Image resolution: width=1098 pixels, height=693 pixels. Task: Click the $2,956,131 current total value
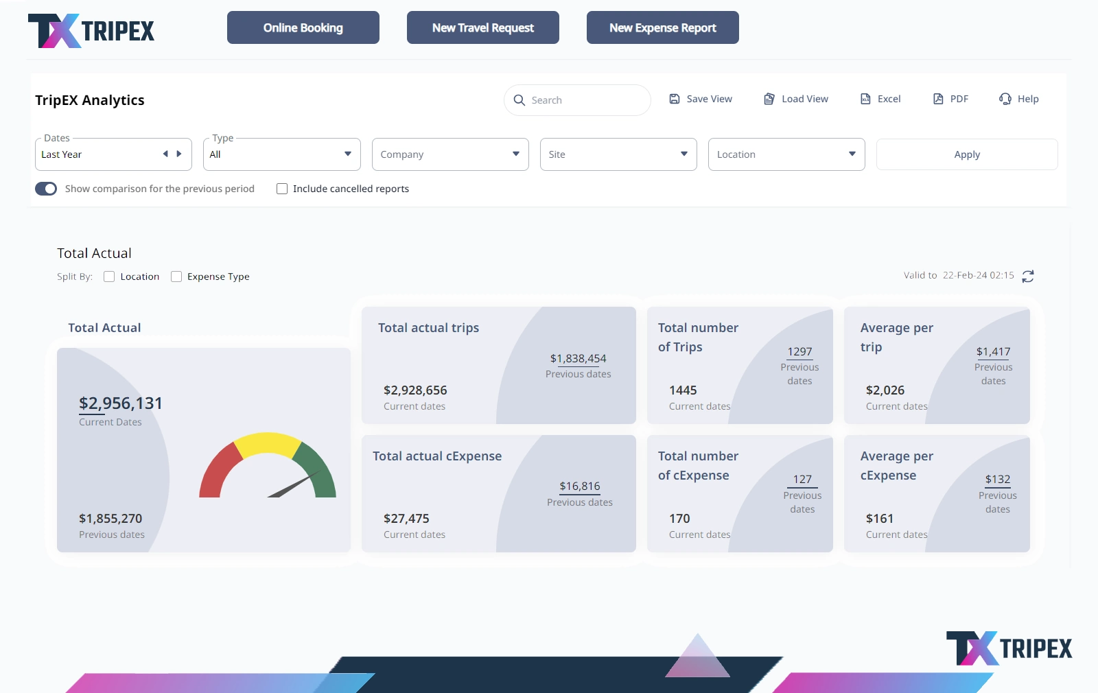tap(121, 403)
